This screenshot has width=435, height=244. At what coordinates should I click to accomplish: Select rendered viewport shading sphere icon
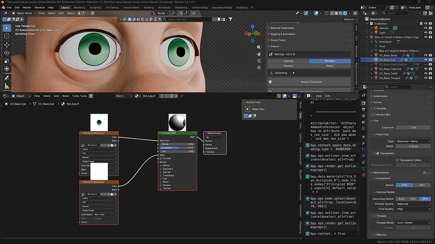coord(345,13)
